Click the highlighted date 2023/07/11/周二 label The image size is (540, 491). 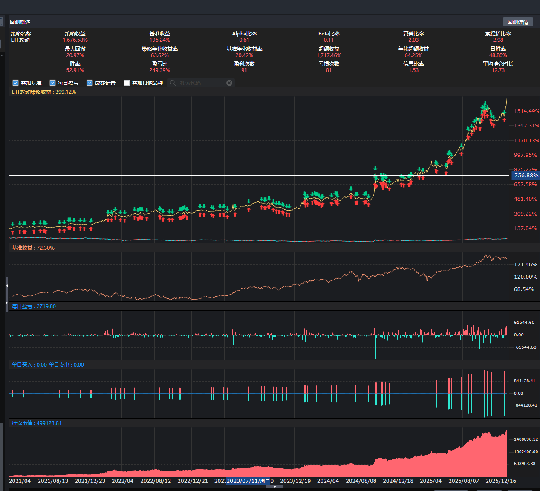(x=248, y=481)
